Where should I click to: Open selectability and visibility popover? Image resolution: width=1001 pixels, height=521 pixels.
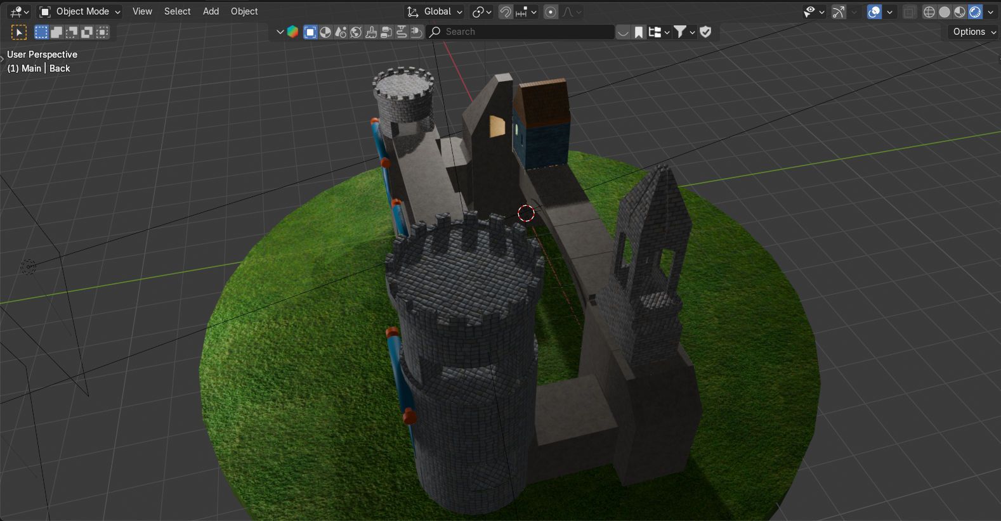(x=813, y=11)
